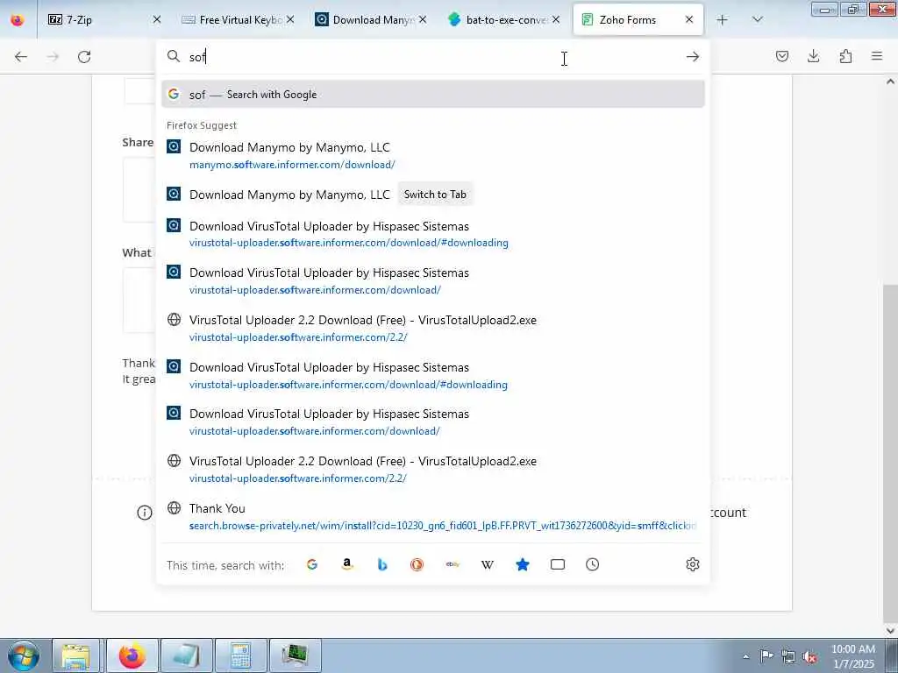Open manymo.software.informer.com/download/ suggestion
Viewport: 898px width, 673px height.
pos(433,156)
